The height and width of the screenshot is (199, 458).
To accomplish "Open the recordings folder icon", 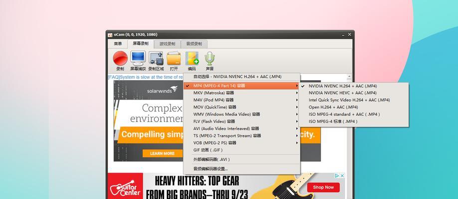I will 174,58.
